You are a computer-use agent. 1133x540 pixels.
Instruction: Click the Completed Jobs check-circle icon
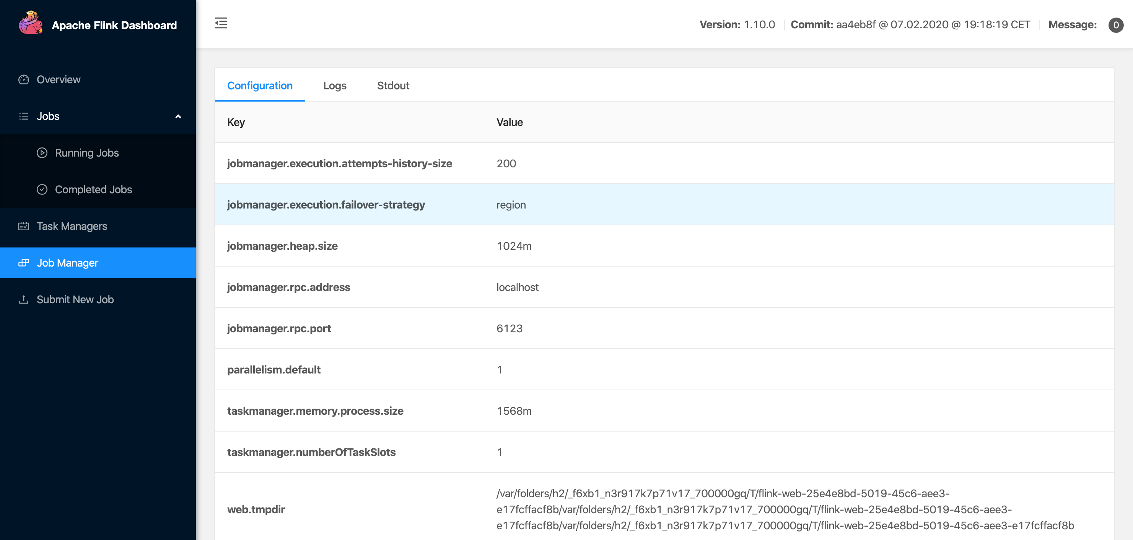click(42, 190)
